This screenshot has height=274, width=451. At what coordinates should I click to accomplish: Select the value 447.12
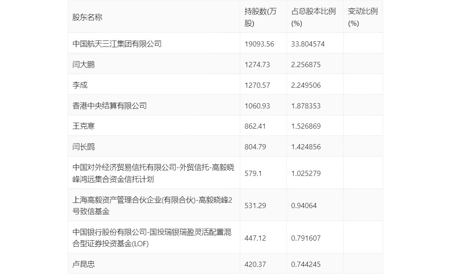[x=255, y=238]
